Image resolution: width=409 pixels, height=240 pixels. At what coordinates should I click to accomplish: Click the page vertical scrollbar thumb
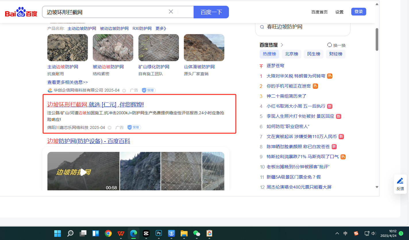coord(377,39)
